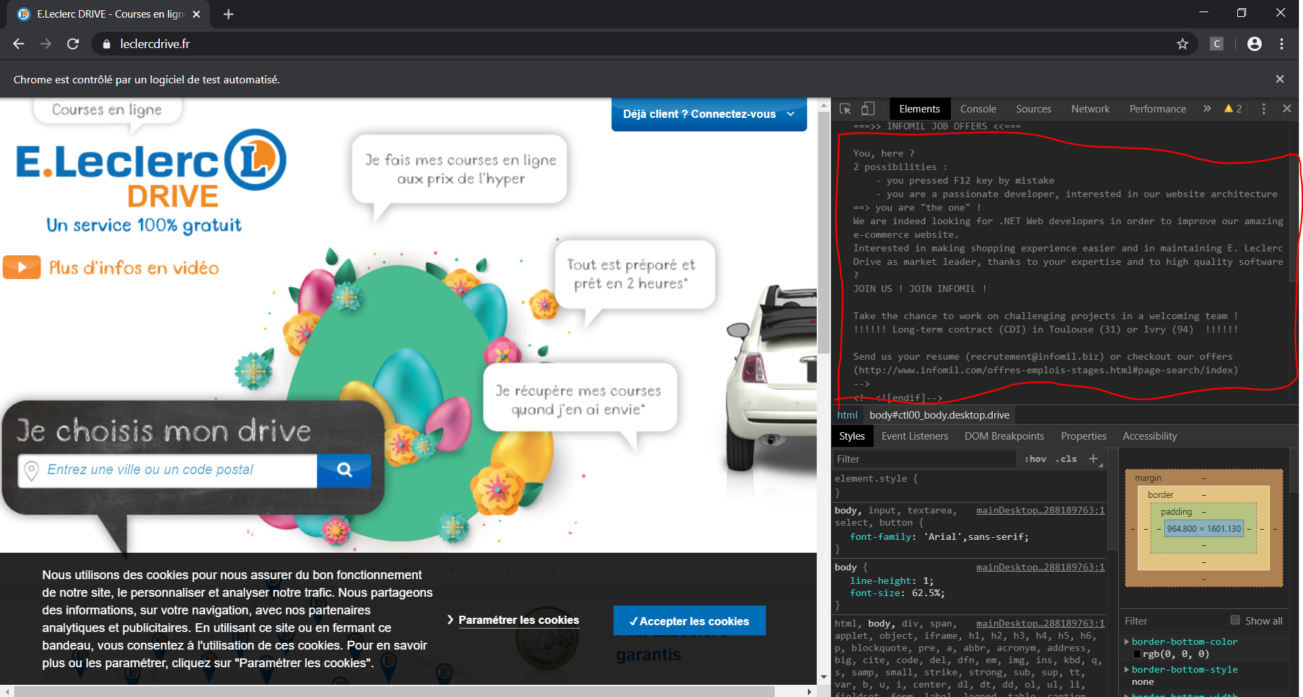Click body#ctl00_body breadcrumb

tap(939, 415)
